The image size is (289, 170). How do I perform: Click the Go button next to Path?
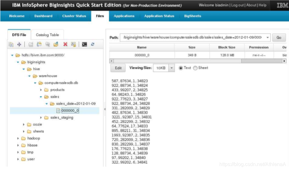pyautogui.click(x=279, y=38)
